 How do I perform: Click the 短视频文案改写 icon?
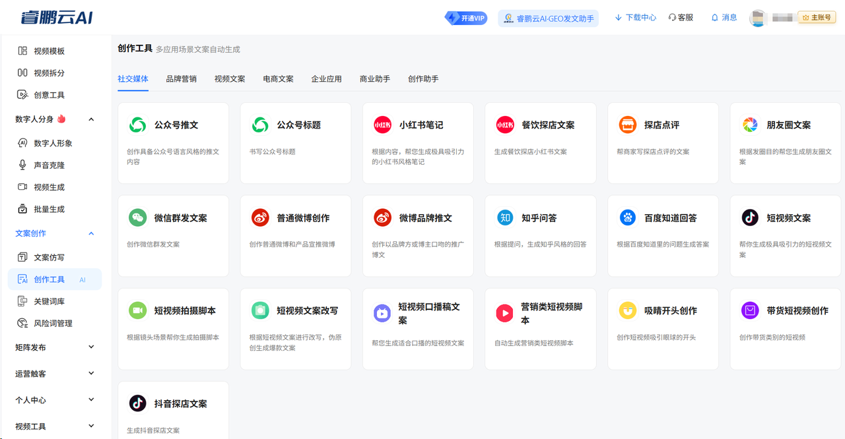pyautogui.click(x=260, y=310)
